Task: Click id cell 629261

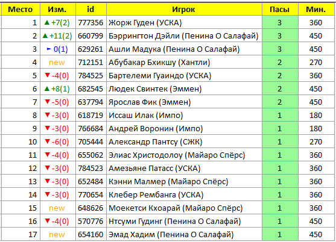Action: pos(90,49)
